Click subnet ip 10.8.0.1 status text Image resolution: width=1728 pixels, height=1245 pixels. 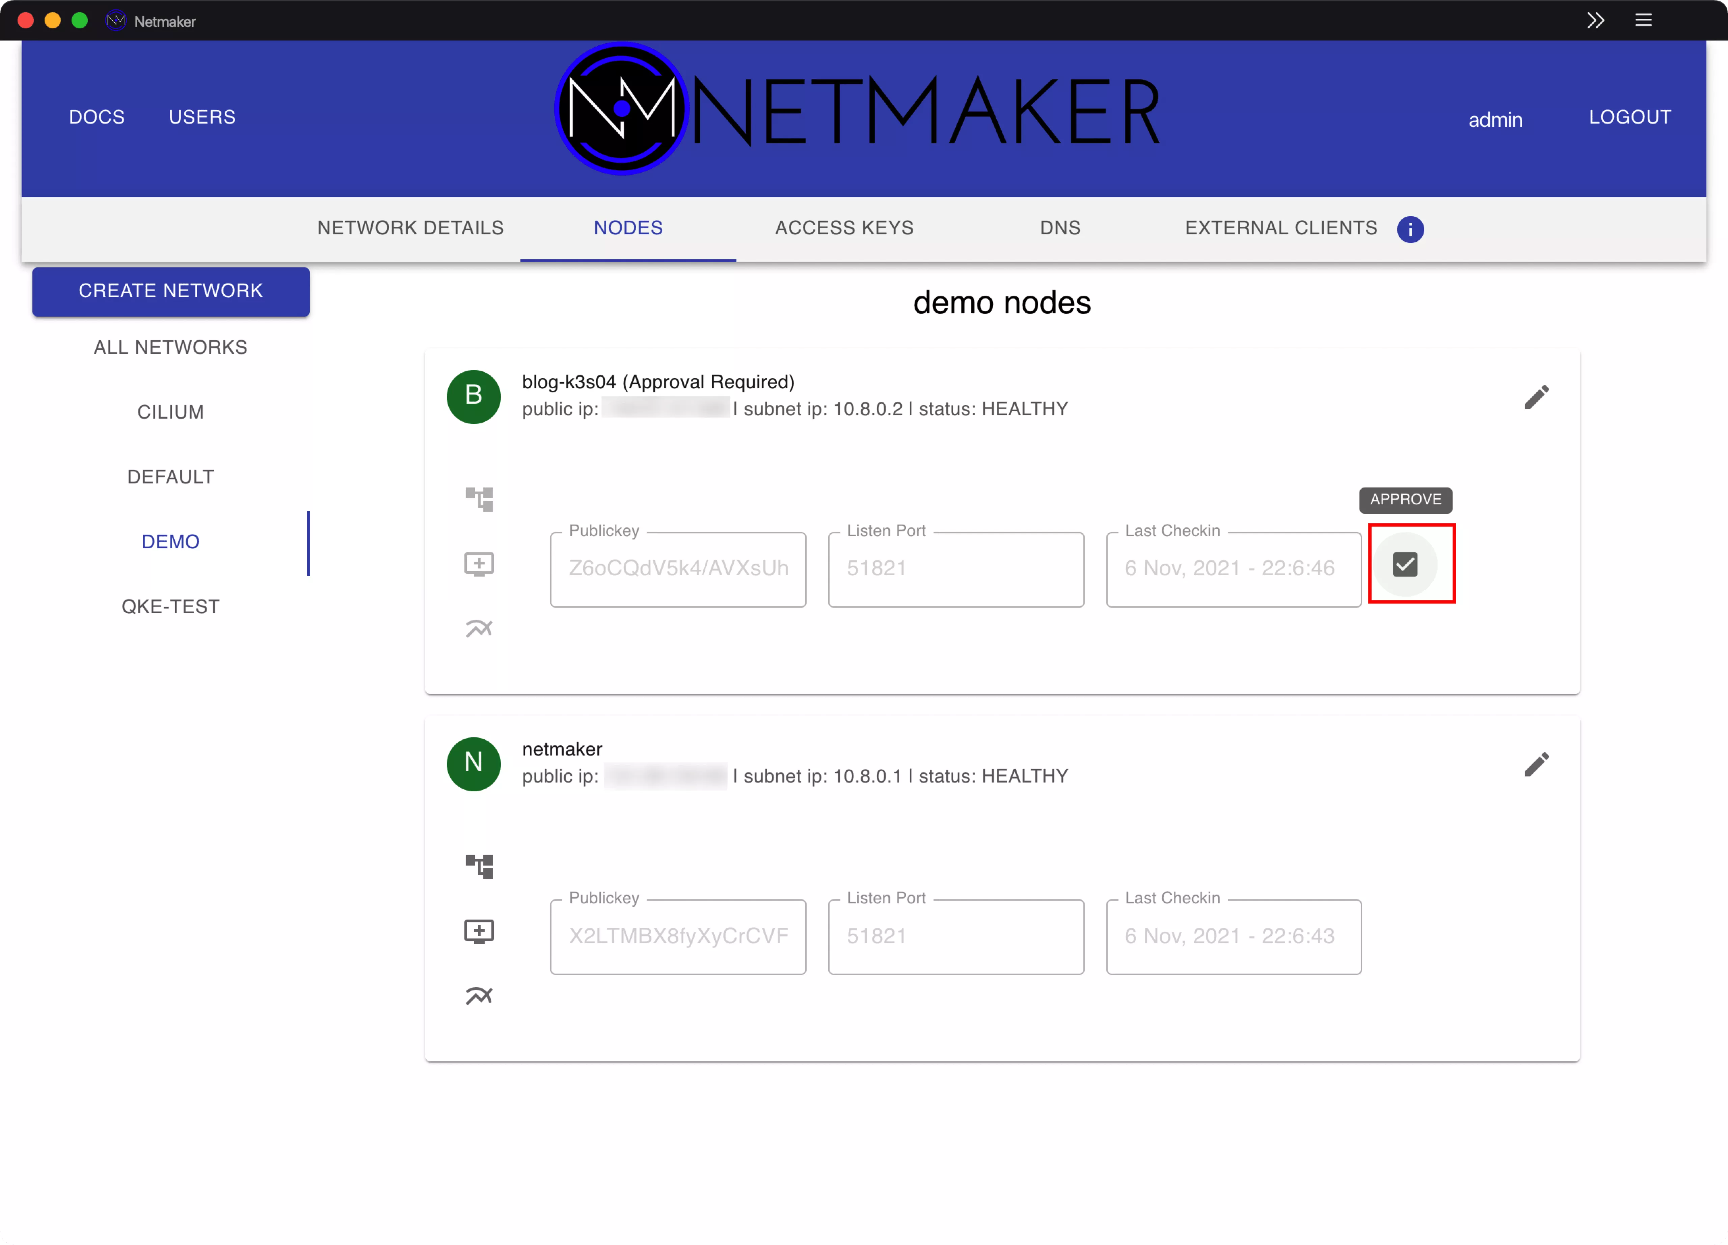pos(905,776)
